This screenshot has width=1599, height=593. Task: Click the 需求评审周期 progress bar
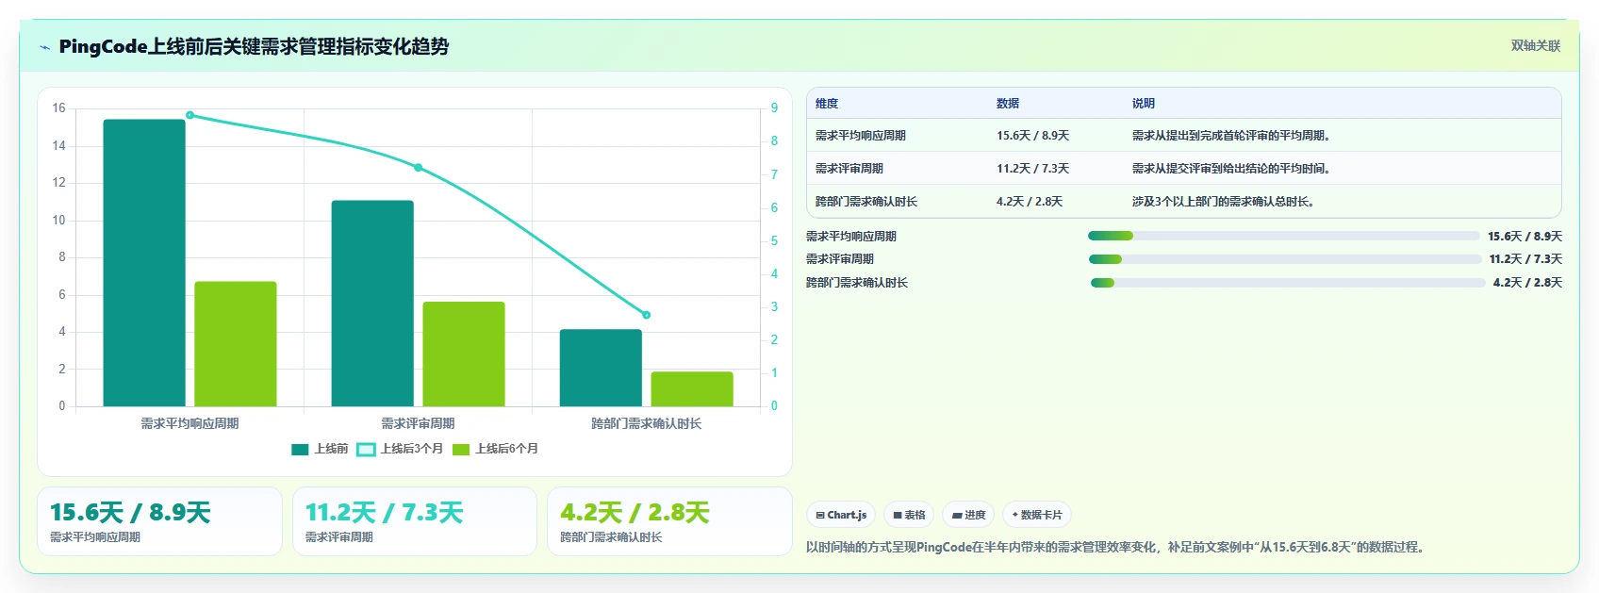(1285, 259)
